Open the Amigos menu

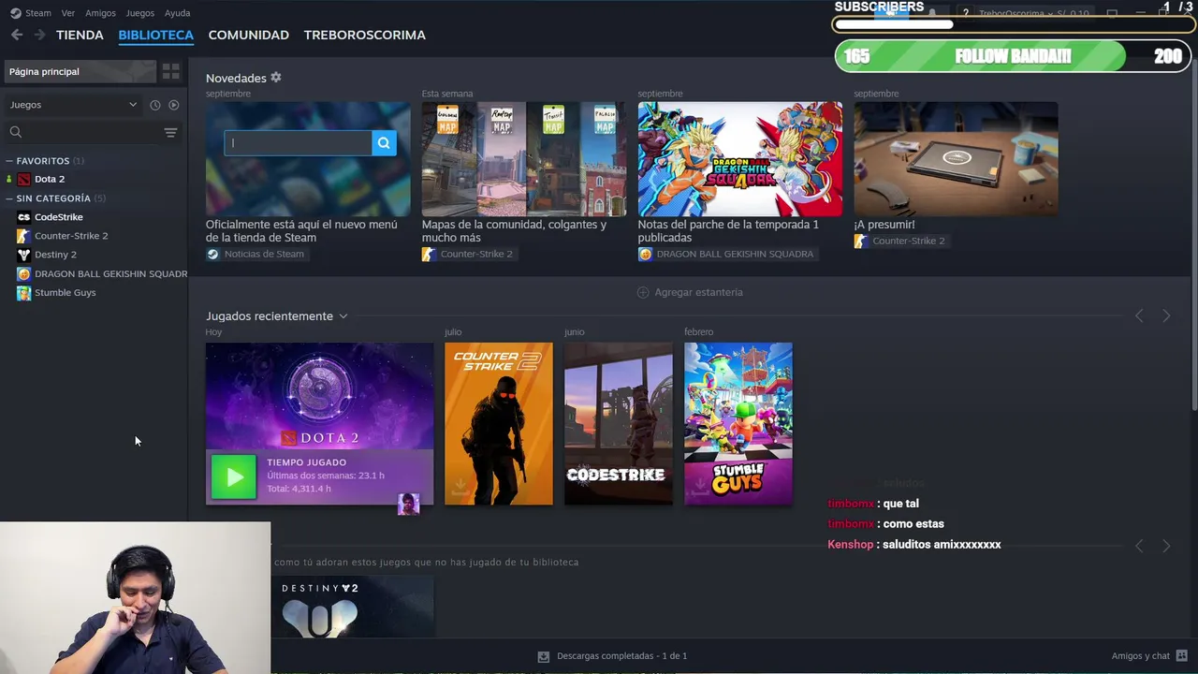(x=100, y=13)
